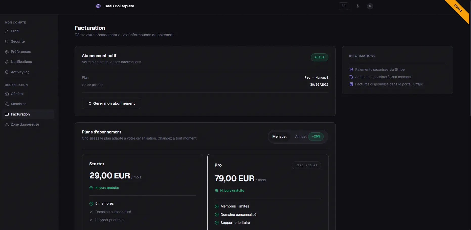Select Mensuel billing option
This screenshot has height=230, width=471.
click(279, 136)
